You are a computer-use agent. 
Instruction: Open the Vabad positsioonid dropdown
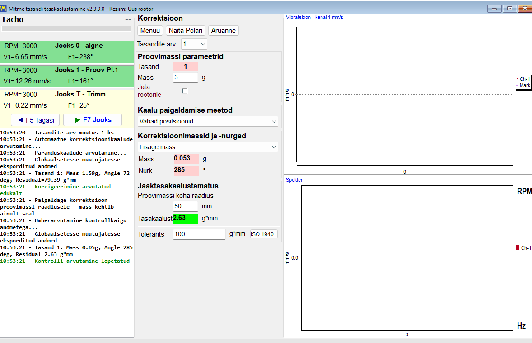click(208, 121)
